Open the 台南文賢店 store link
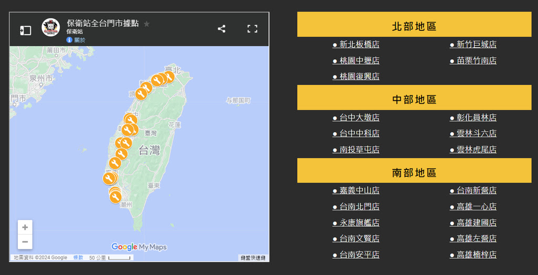This screenshot has width=538, height=275. [x=356, y=238]
